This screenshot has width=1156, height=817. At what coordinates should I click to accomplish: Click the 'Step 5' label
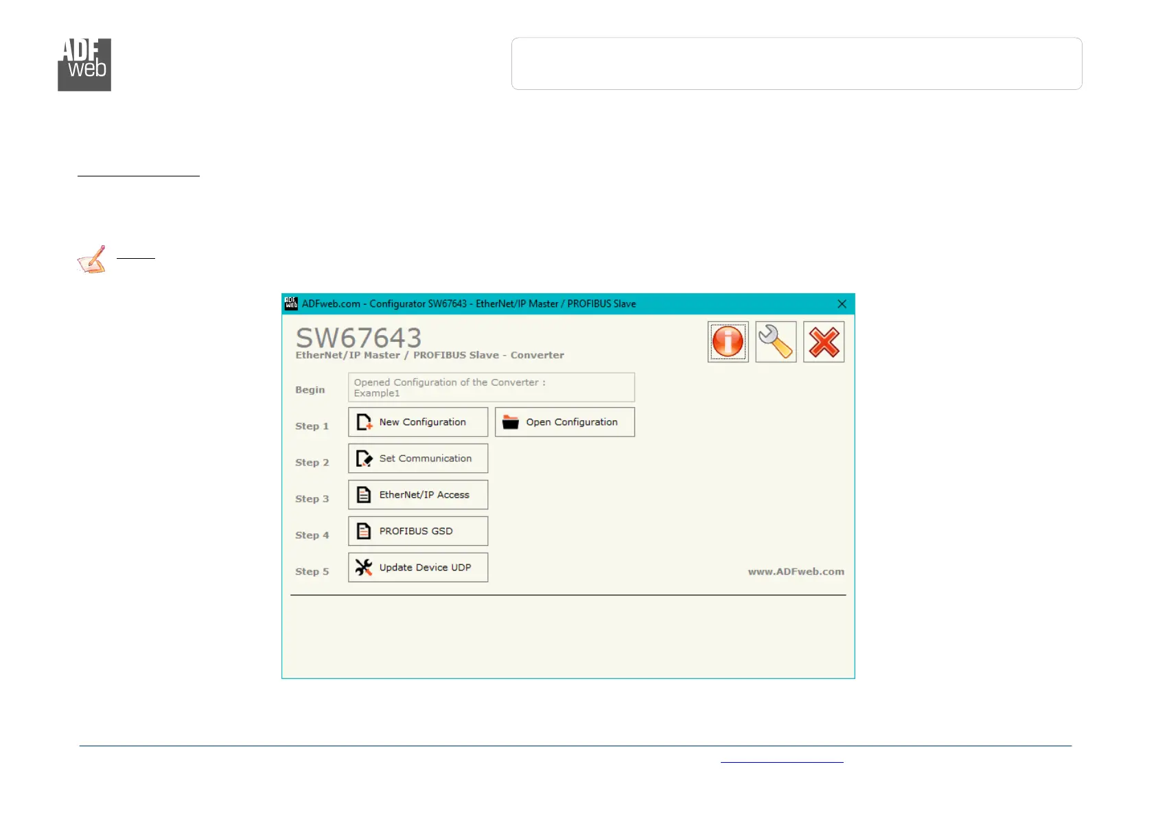[312, 572]
